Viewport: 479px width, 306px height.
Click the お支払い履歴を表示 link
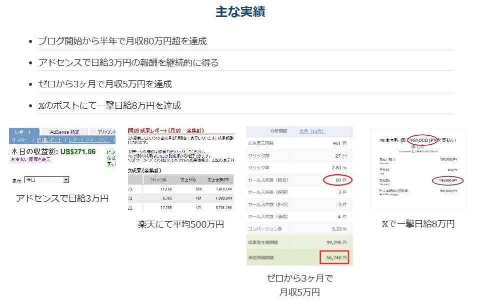click(30, 159)
